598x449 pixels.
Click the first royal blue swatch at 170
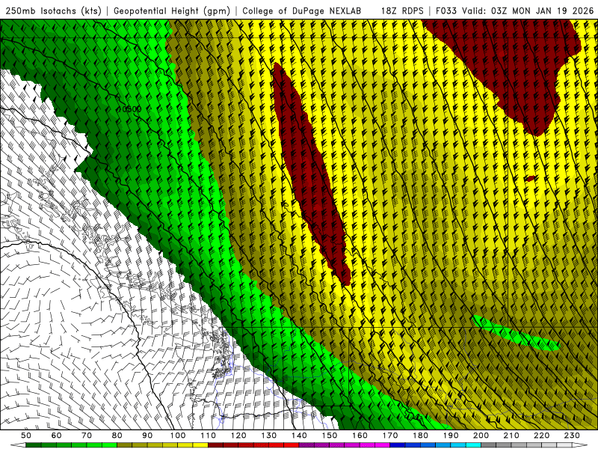tap(398, 445)
